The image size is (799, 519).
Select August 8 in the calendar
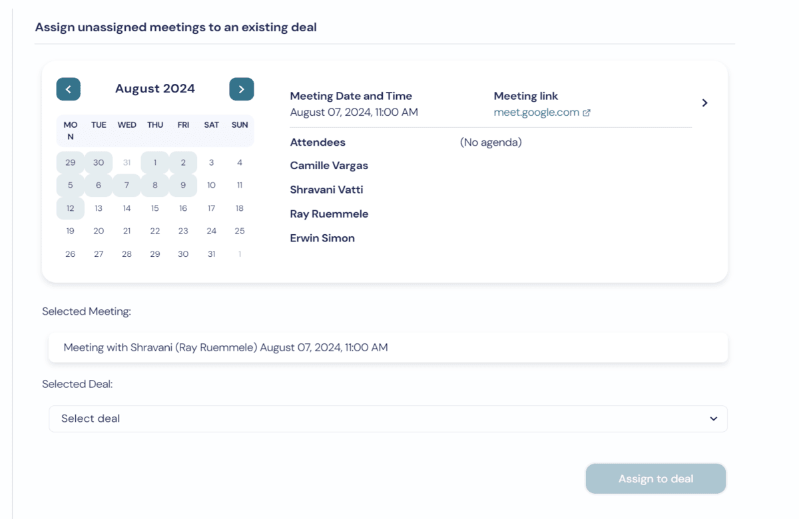click(x=155, y=186)
